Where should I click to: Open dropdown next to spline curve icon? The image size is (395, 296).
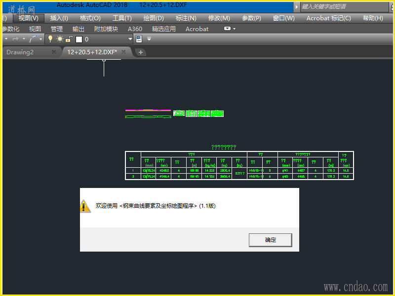pos(41,39)
